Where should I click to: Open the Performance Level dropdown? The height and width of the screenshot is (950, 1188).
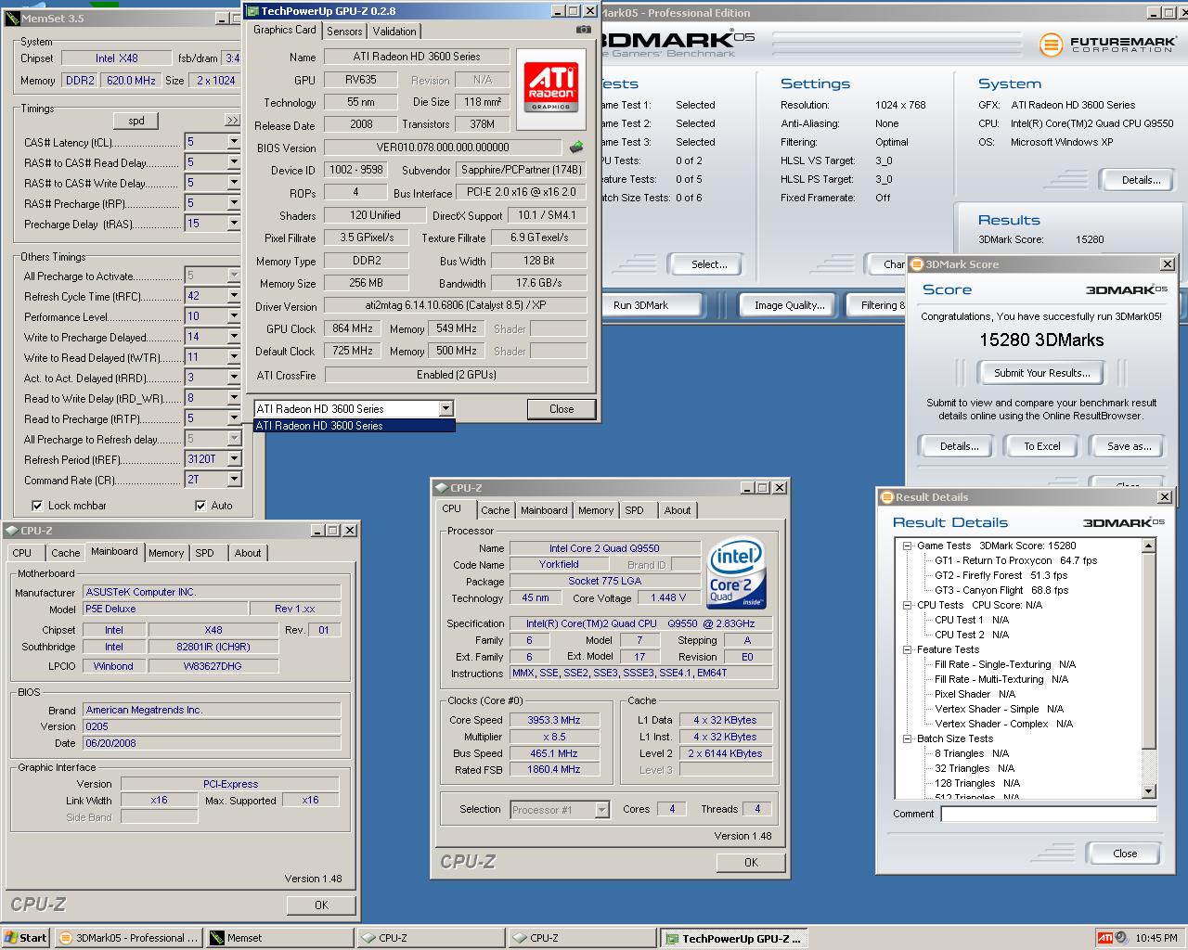[x=233, y=316]
